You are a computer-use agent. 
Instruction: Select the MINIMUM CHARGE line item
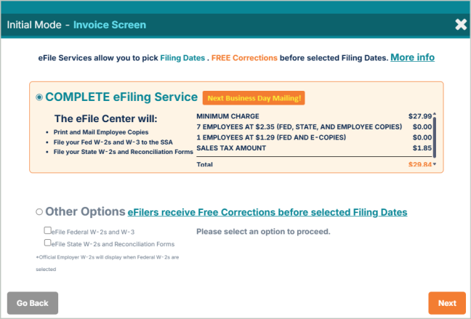coord(228,116)
